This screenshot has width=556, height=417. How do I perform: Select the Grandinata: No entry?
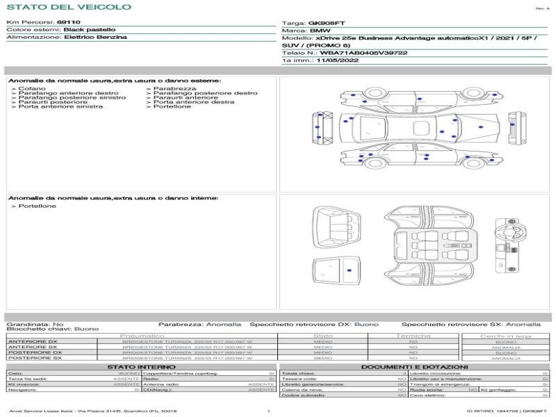pyautogui.click(x=35, y=324)
